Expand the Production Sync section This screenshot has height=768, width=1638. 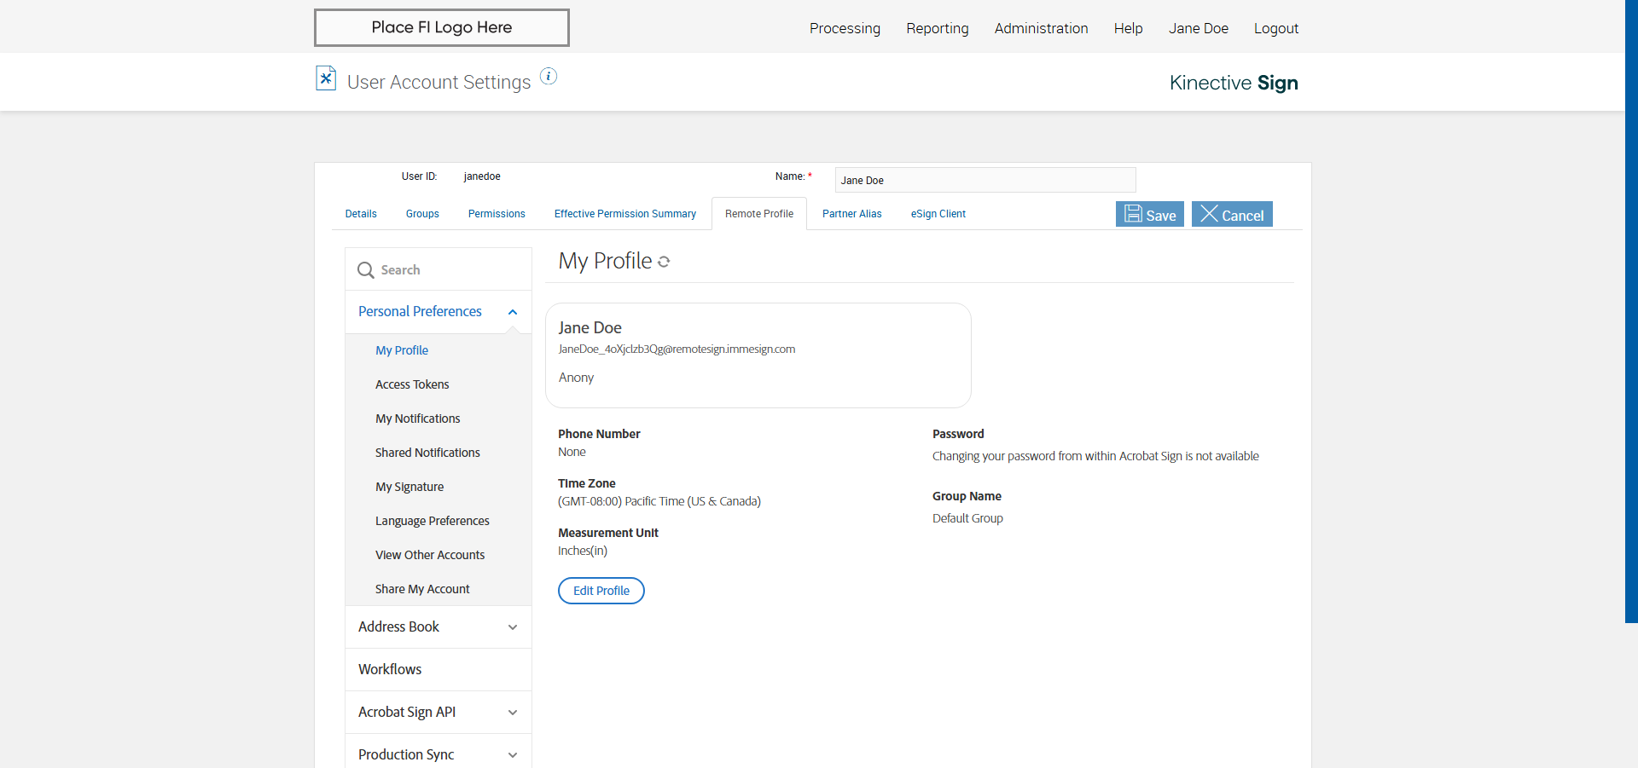[x=513, y=755]
